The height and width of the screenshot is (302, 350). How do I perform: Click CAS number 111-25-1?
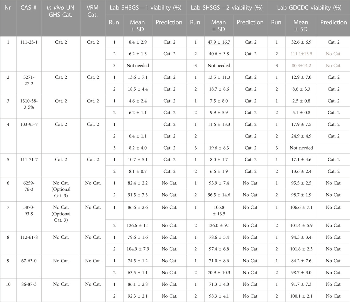(29, 42)
